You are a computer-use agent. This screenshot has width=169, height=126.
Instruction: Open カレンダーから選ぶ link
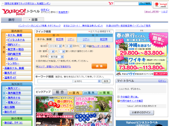point(101,46)
